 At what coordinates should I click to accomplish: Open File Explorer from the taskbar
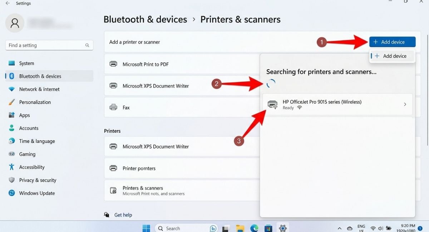click(240, 228)
